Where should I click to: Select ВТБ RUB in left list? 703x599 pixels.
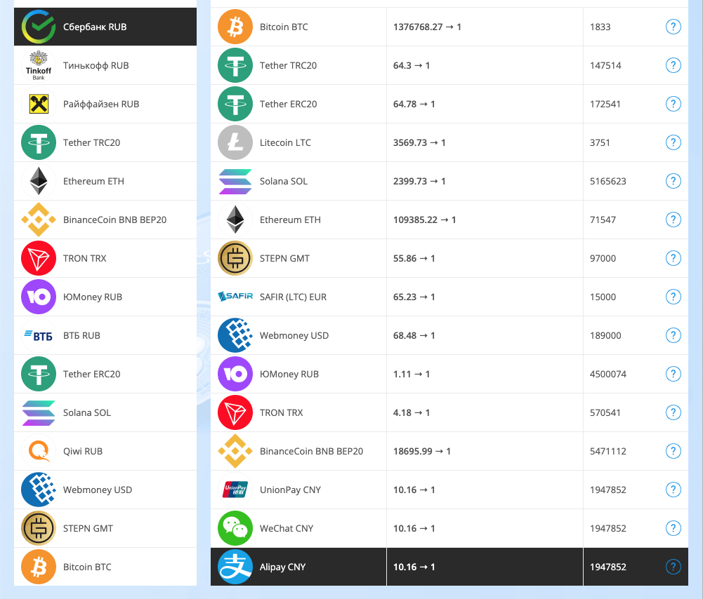[105, 335]
